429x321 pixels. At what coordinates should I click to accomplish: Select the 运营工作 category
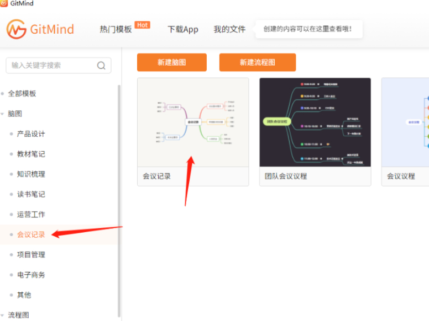[31, 214]
